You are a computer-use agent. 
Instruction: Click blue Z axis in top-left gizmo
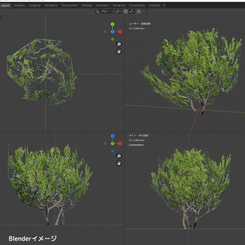pos(112,31)
